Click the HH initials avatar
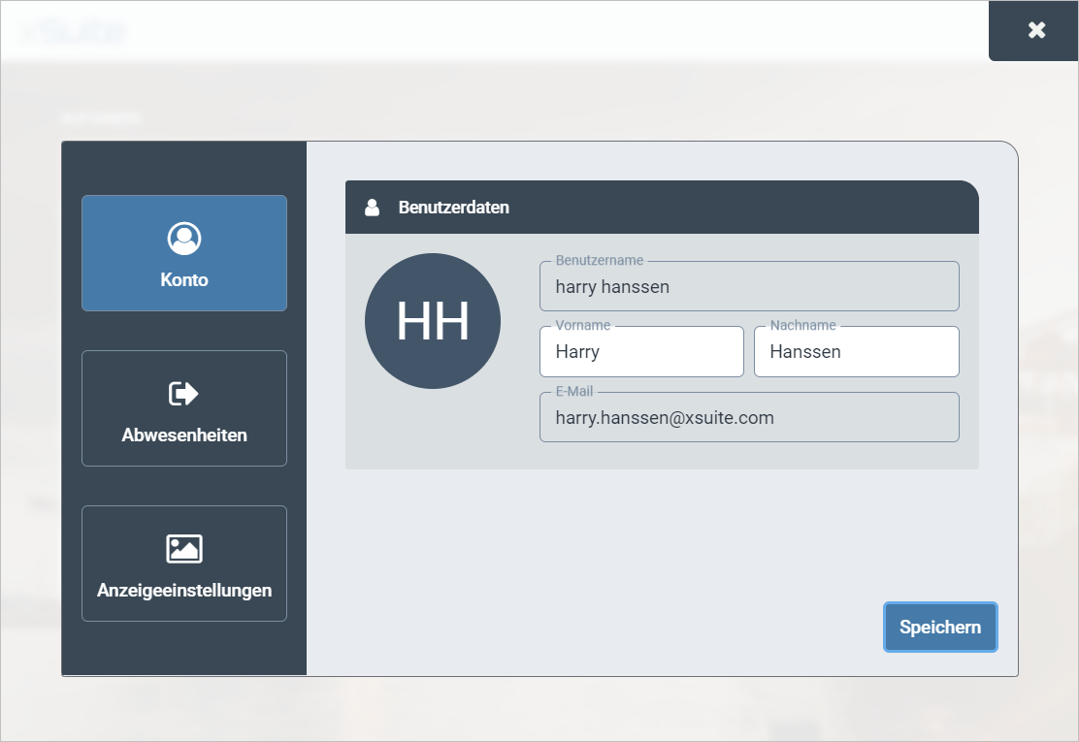1079x742 pixels. (x=433, y=321)
